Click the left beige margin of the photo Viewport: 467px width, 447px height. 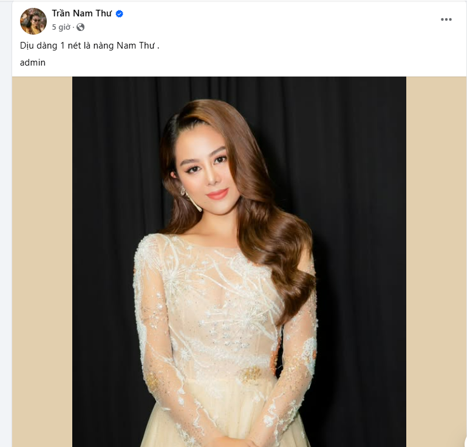coord(42,261)
